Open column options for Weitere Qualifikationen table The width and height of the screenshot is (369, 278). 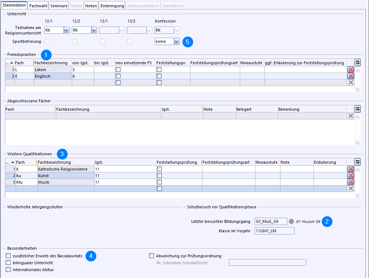(357, 162)
